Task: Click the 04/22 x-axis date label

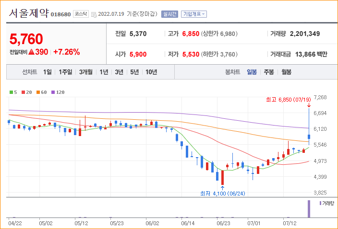Action: pyautogui.click(x=15, y=223)
